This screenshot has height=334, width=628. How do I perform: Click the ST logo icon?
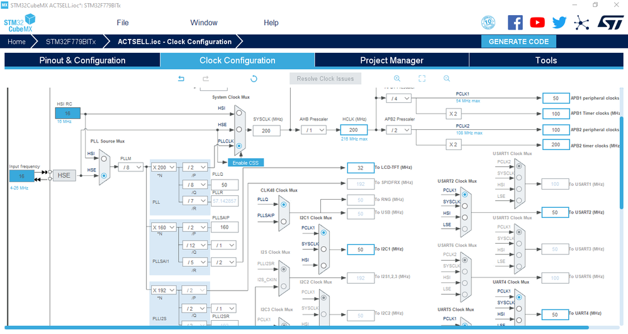610,23
